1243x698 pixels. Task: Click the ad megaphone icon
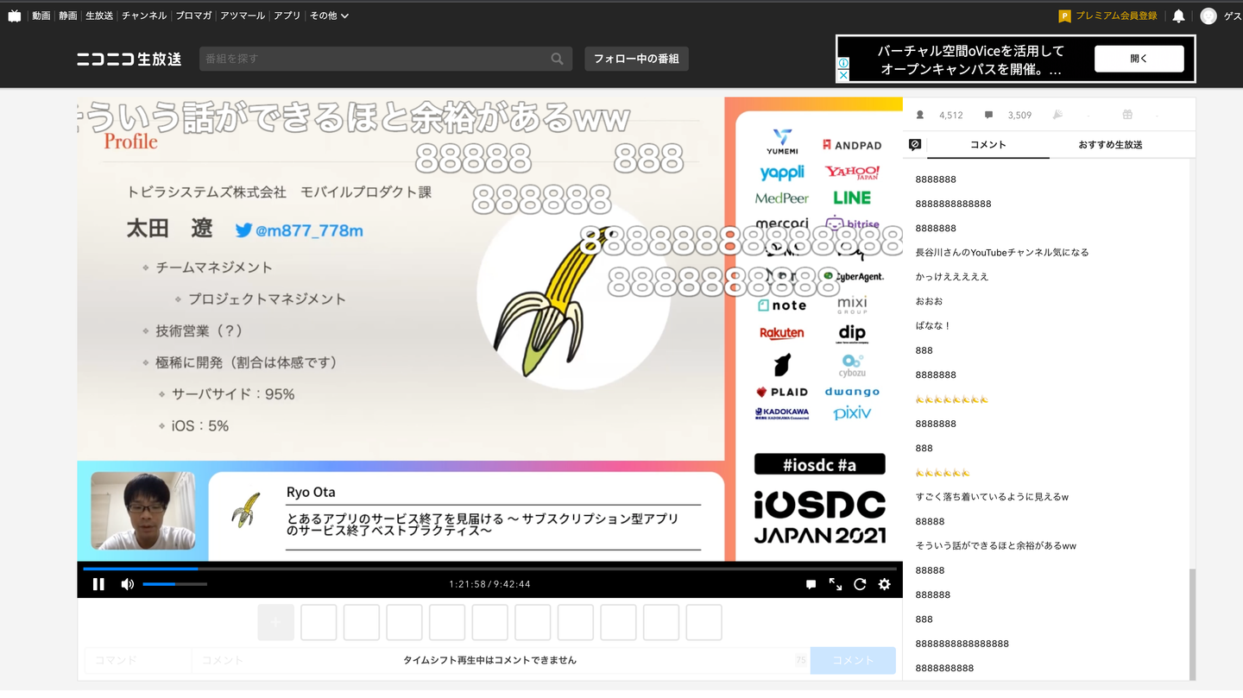[1057, 115]
